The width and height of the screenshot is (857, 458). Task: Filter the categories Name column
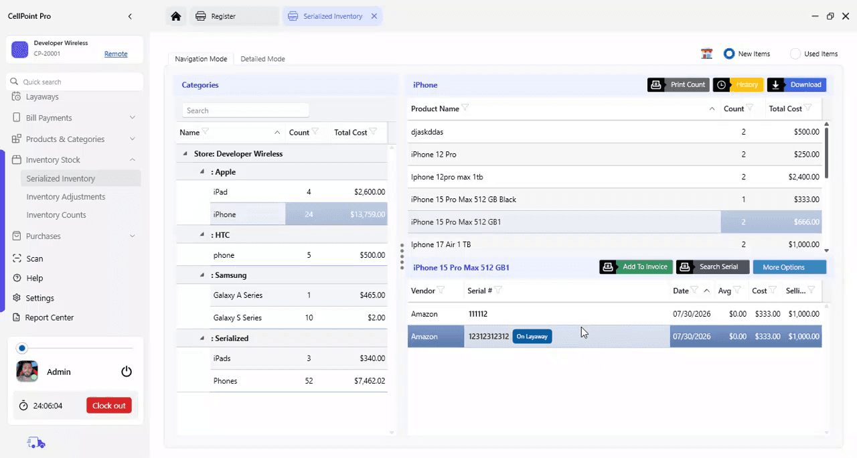pos(206,132)
